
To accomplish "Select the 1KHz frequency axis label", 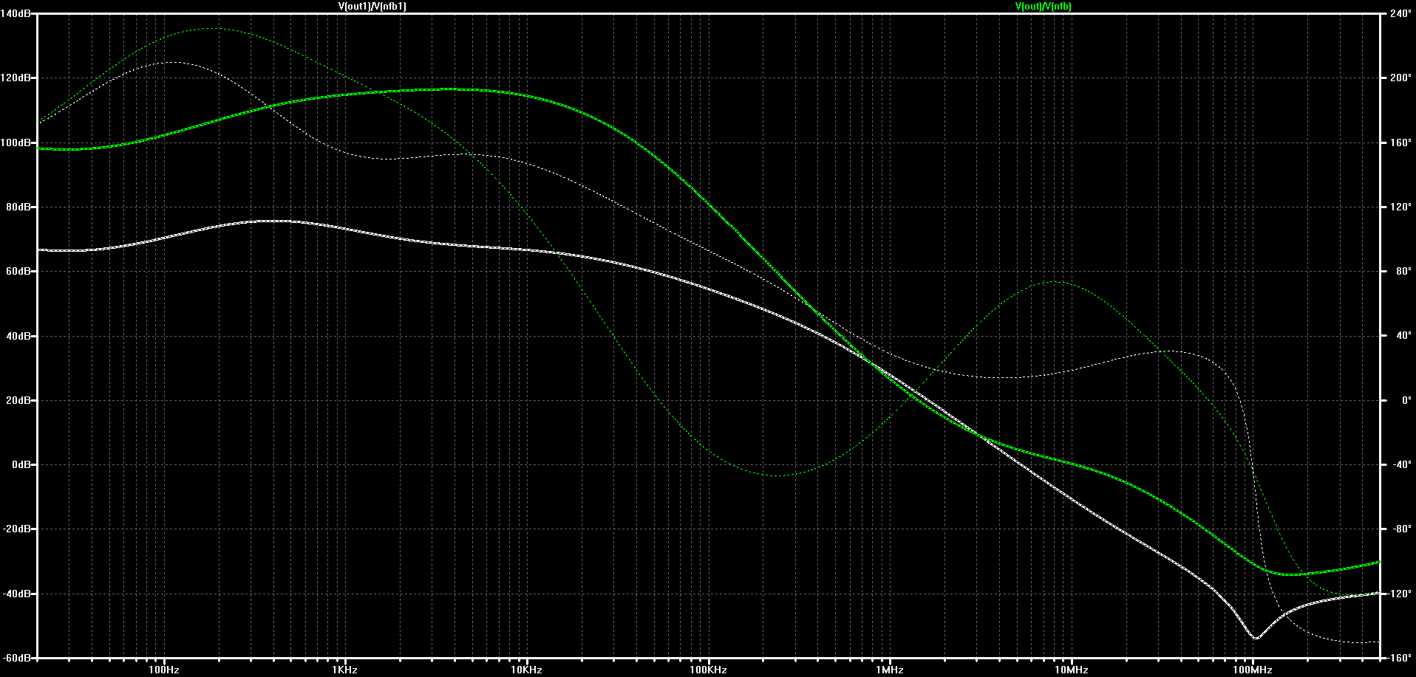I will (x=345, y=670).
